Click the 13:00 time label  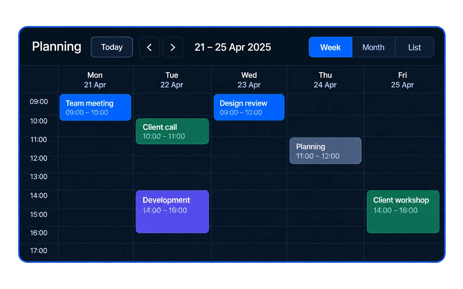point(39,177)
